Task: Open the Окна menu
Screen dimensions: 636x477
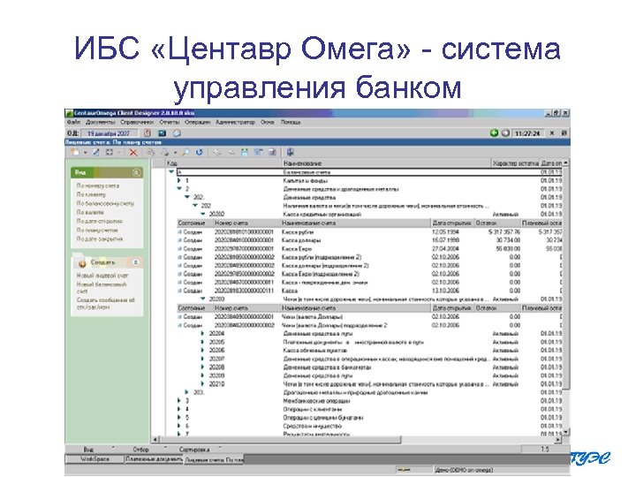Action: click(x=268, y=122)
